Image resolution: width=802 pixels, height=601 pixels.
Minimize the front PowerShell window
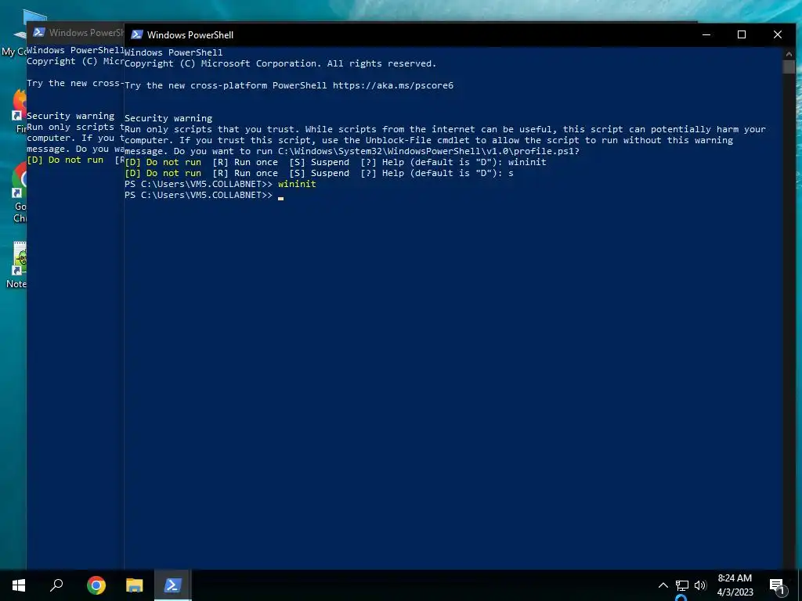click(x=706, y=34)
